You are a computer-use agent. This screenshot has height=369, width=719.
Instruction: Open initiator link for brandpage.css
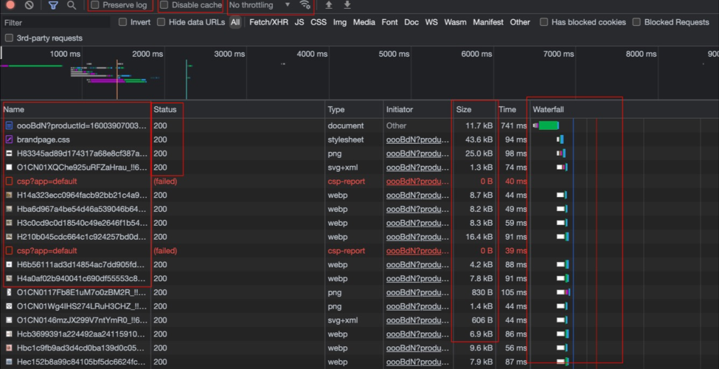coord(417,140)
